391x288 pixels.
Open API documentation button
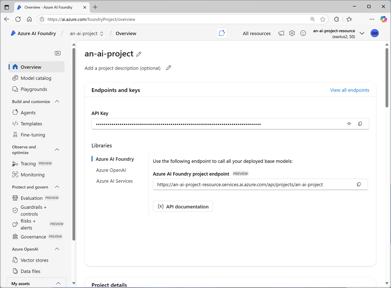183,206
